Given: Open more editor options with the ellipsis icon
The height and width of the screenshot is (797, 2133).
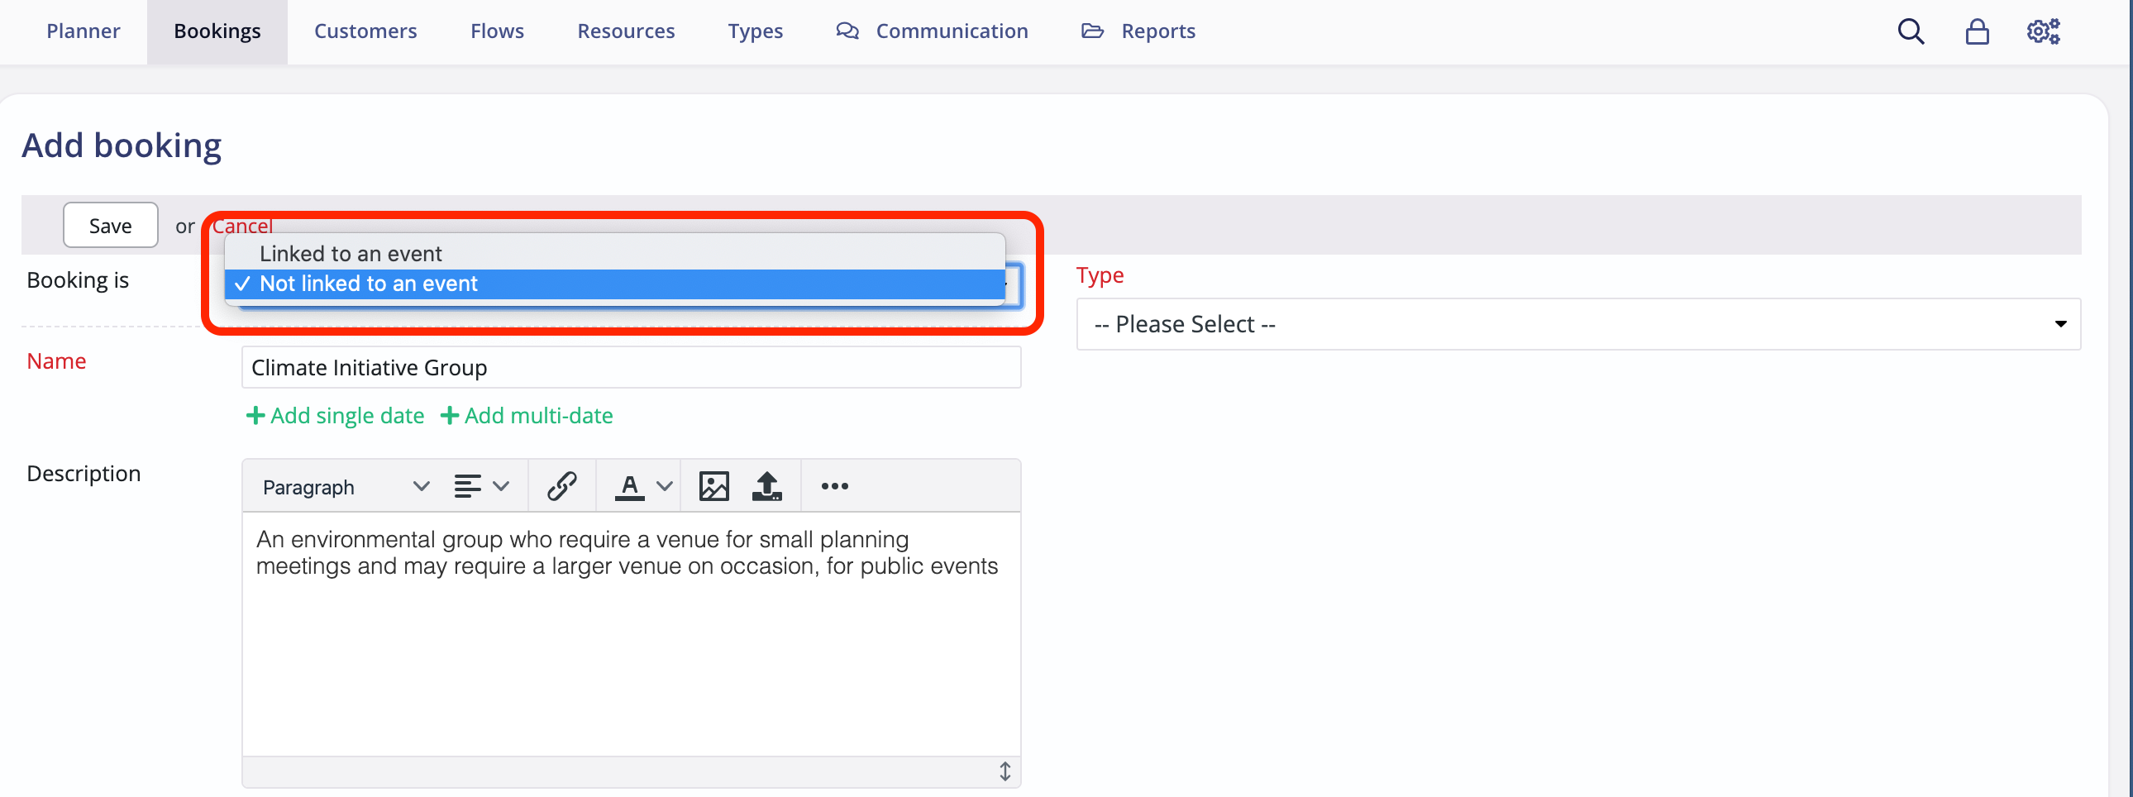Looking at the screenshot, I should click(834, 487).
